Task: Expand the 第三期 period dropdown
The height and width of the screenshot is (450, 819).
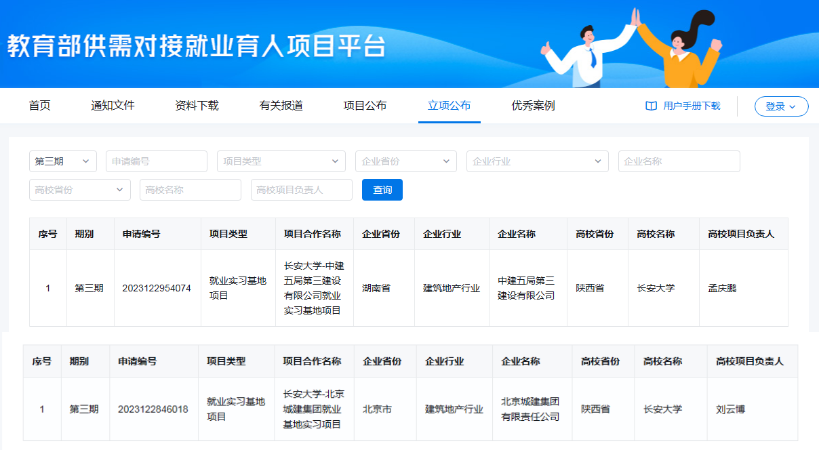Action: coord(62,161)
